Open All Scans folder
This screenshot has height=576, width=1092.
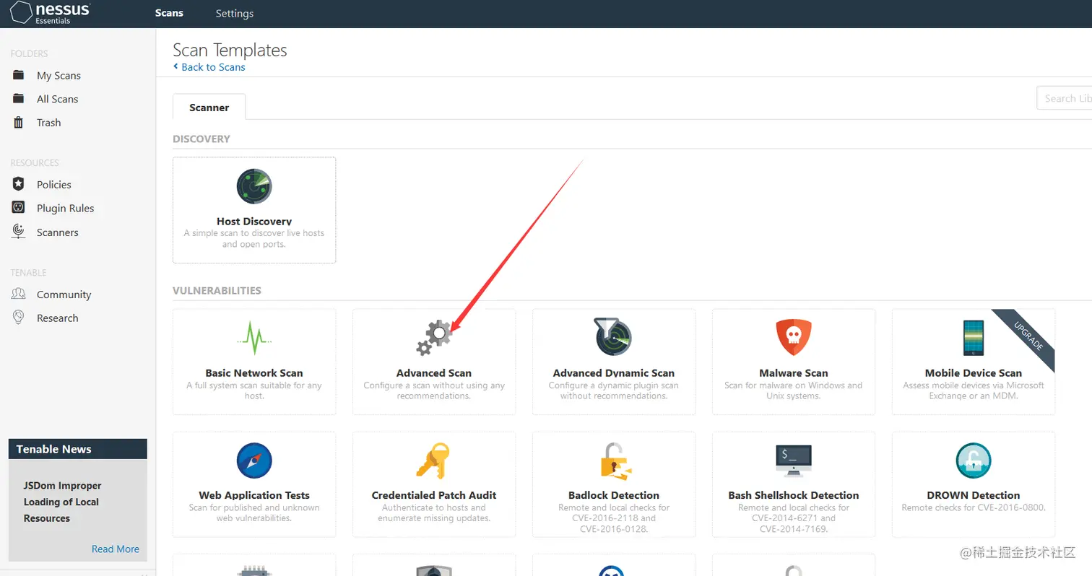pos(57,99)
